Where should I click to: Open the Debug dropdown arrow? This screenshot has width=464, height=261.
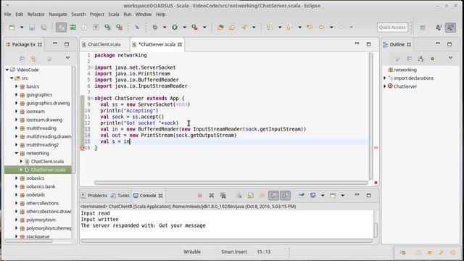point(165,28)
